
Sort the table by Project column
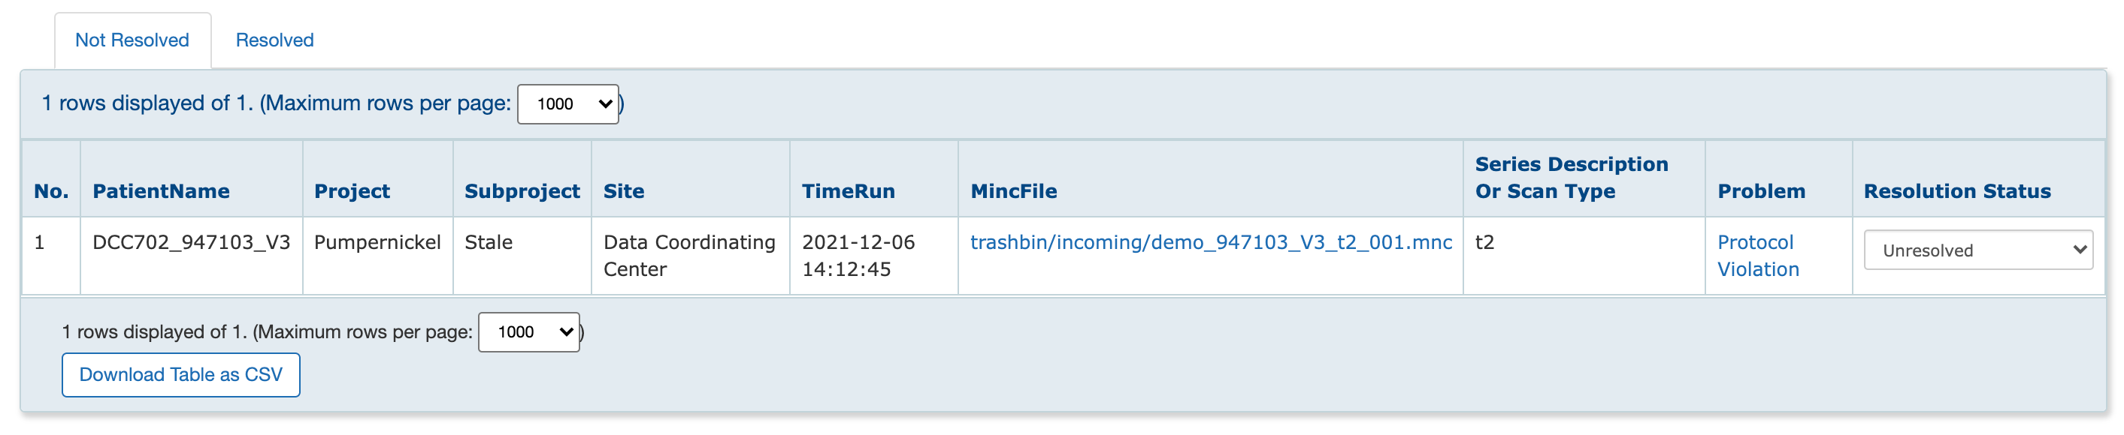click(x=352, y=190)
